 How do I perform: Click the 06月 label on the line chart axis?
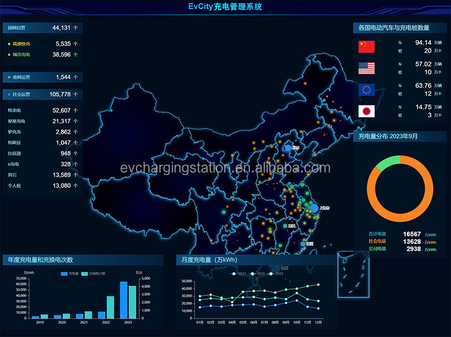point(253,322)
